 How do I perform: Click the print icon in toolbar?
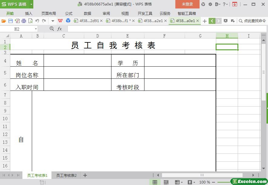[x=24, y=21]
